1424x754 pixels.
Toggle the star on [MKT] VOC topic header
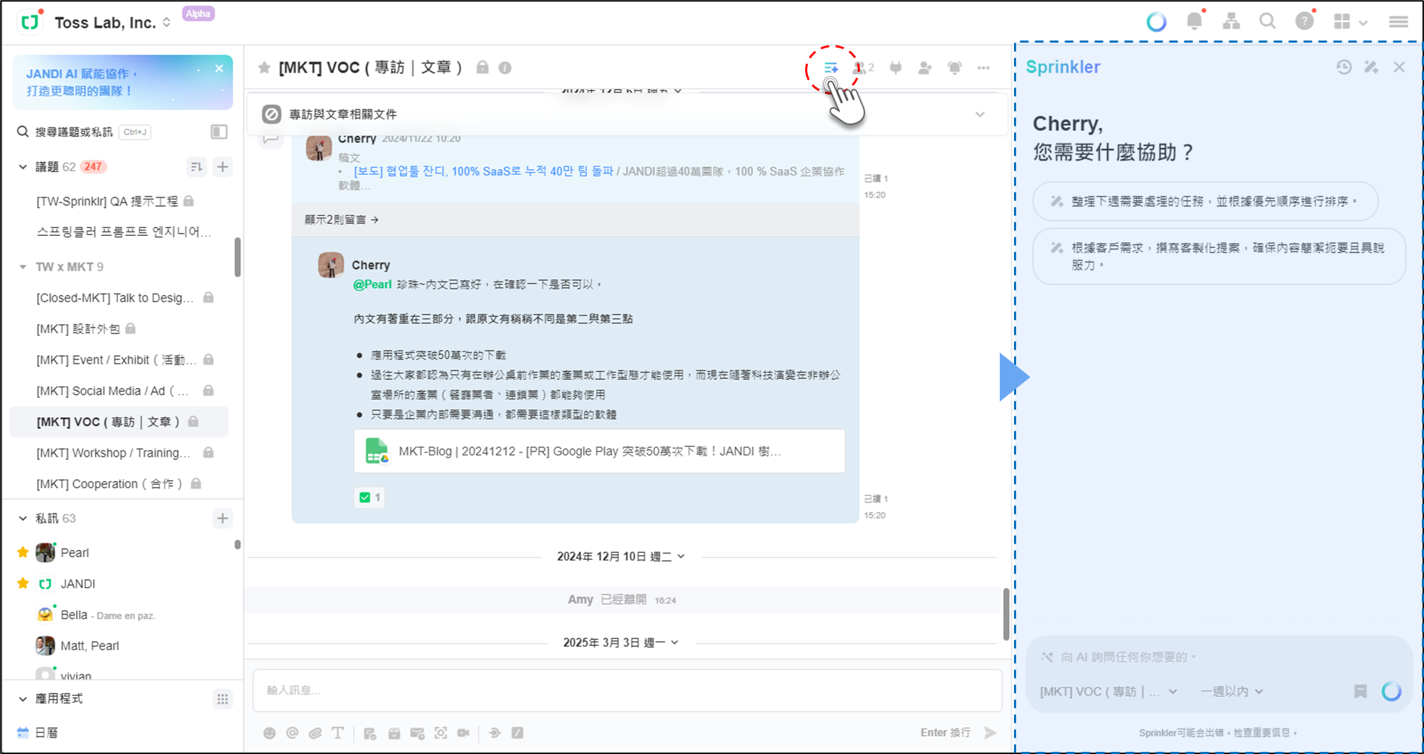click(x=264, y=68)
